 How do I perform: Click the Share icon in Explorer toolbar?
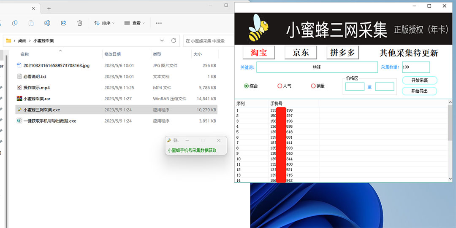tap(63, 23)
